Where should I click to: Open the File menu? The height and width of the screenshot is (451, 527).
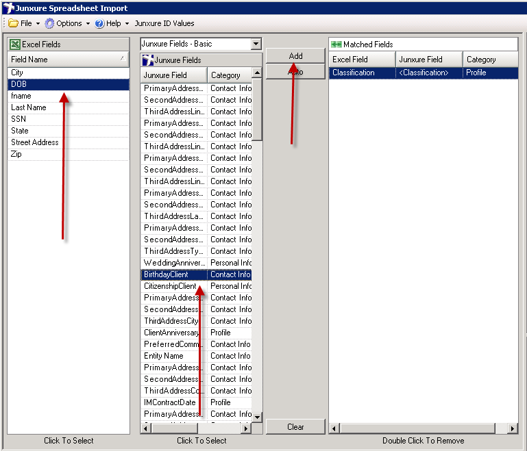click(x=26, y=23)
